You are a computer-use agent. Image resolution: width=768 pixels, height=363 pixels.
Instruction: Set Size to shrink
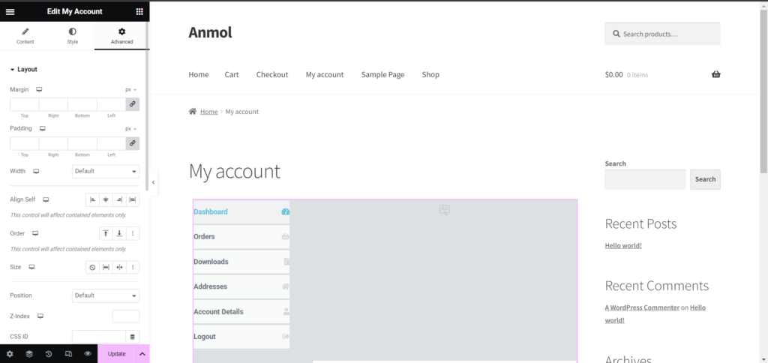119,268
